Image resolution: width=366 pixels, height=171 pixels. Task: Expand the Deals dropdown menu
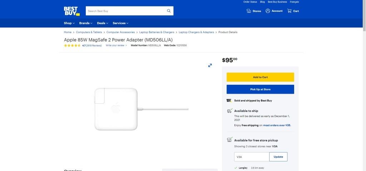[103, 23]
